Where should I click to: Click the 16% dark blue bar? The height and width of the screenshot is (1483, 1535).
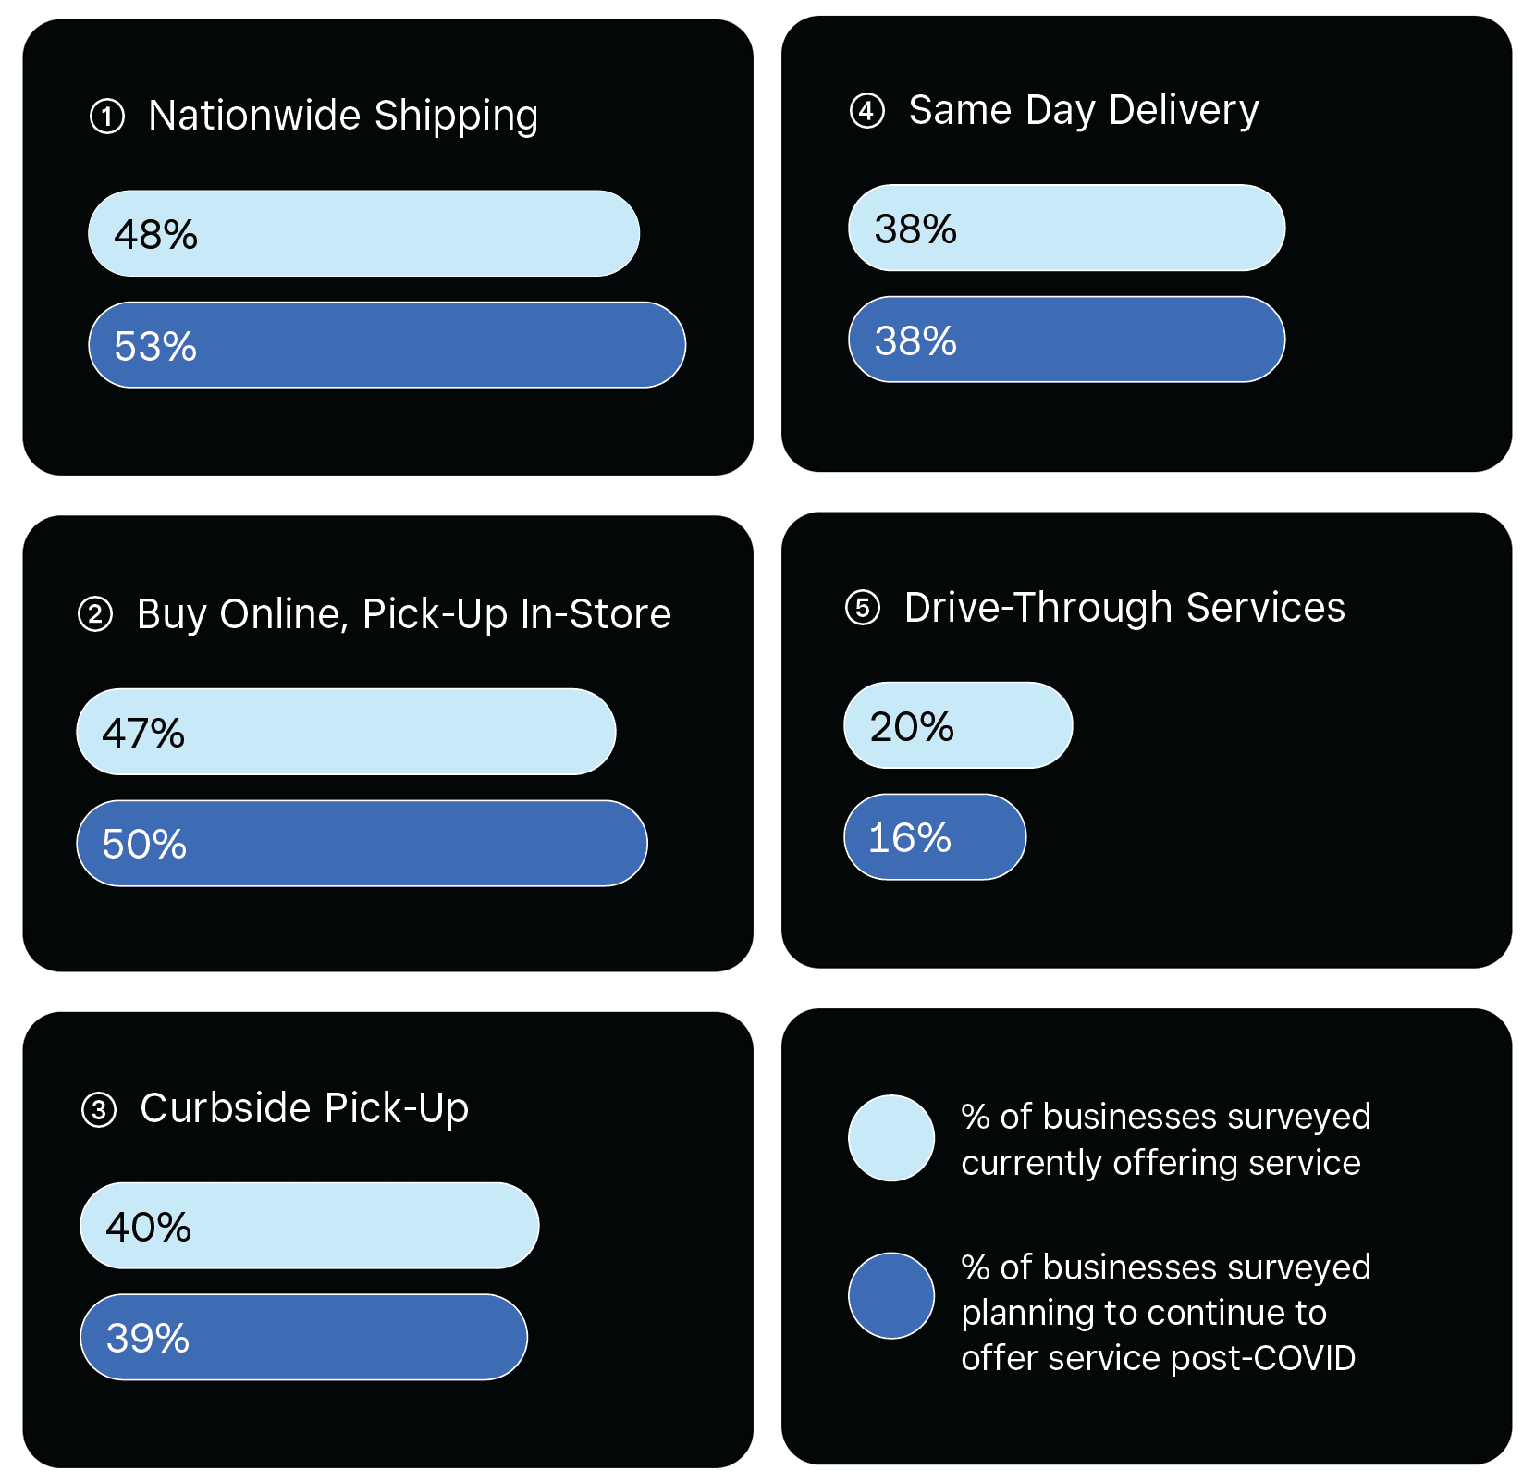[x=936, y=837]
